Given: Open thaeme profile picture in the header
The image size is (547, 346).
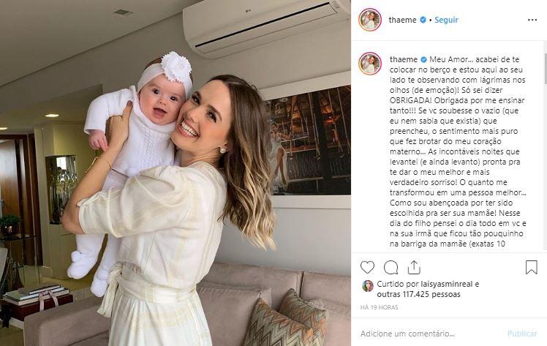Looking at the screenshot, I should (370, 20).
